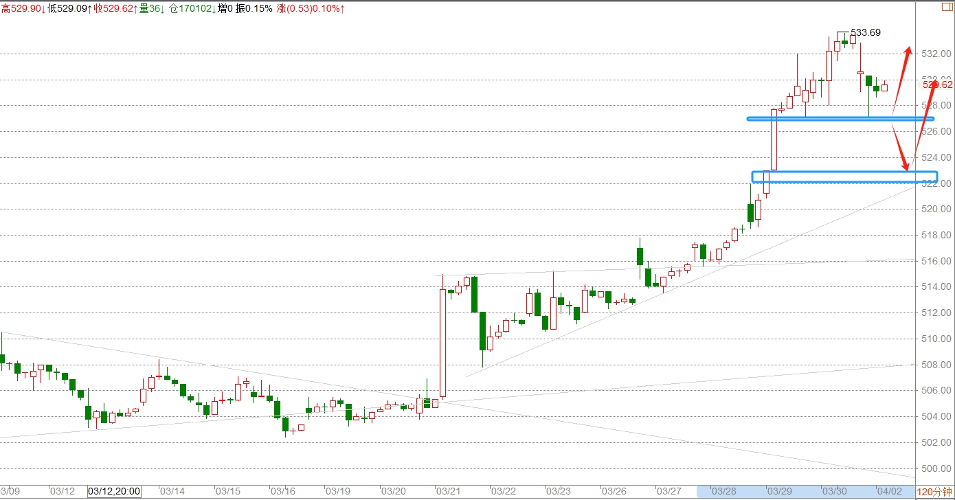Click the 量36 volume value in header
The width and height of the screenshot is (955, 500).
153,8
